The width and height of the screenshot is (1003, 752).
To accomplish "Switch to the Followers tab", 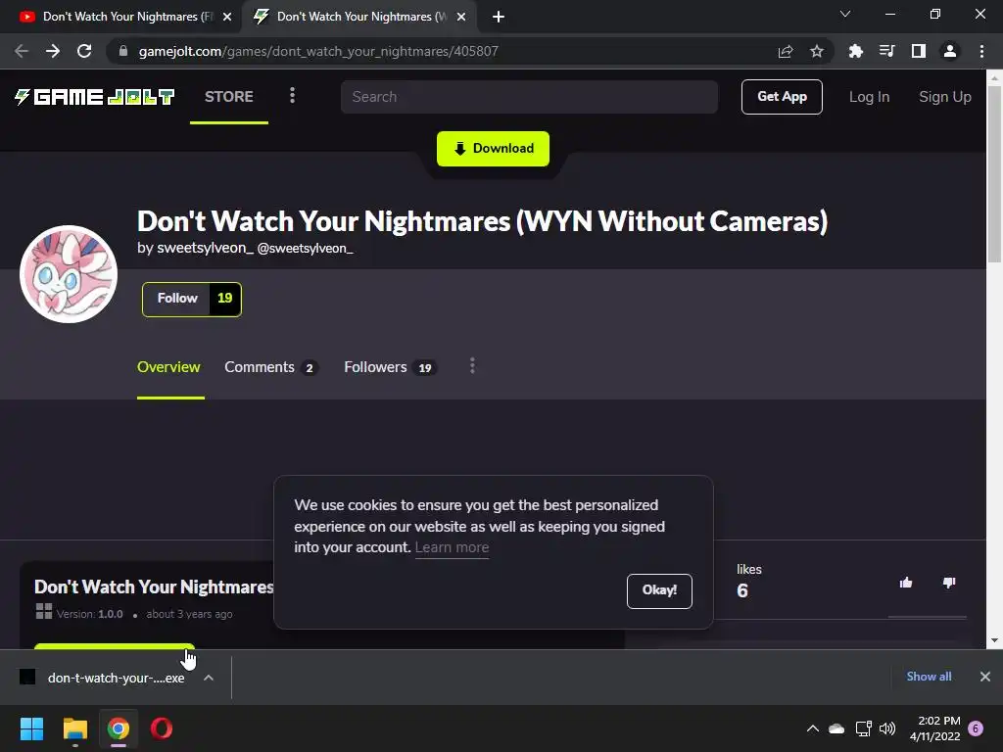I will pos(390,367).
